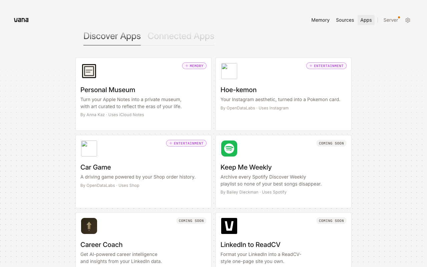This screenshot has height=267, width=427.
Task: Click the Vana logo
Action: coord(21,20)
